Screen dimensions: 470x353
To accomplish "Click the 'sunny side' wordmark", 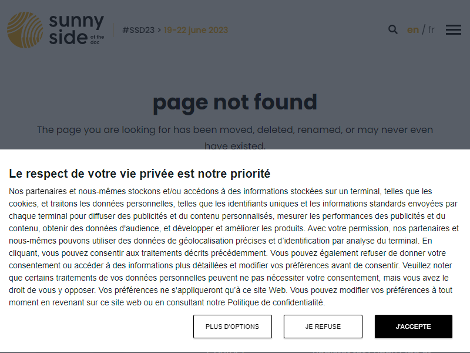I will 76,29.
